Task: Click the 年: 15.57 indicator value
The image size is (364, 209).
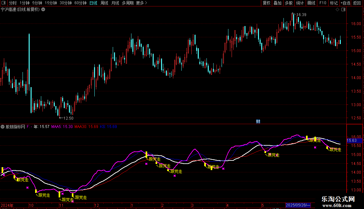Action: [x=42, y=127]
